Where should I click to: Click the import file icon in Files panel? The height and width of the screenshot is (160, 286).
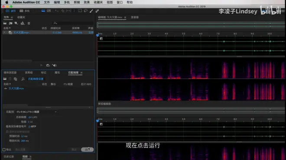(x=10, y=23)
